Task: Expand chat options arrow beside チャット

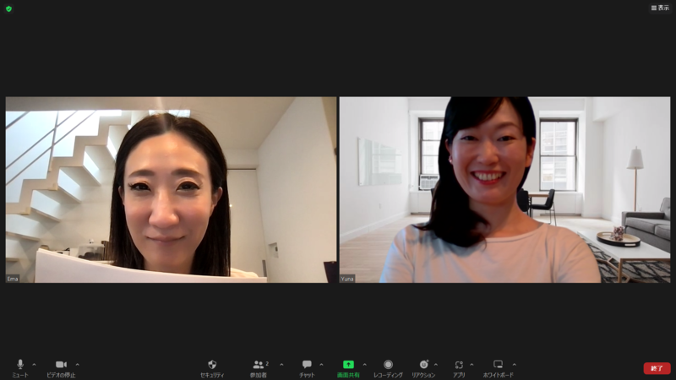Action: pos(321,365)
